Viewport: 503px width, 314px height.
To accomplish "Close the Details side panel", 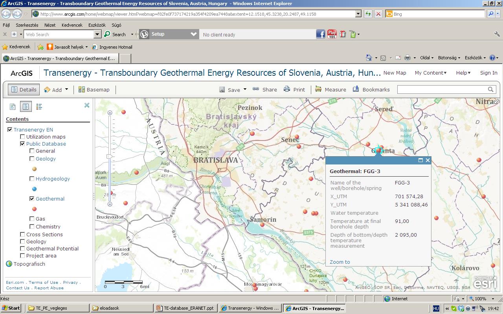I will [87, 105].
